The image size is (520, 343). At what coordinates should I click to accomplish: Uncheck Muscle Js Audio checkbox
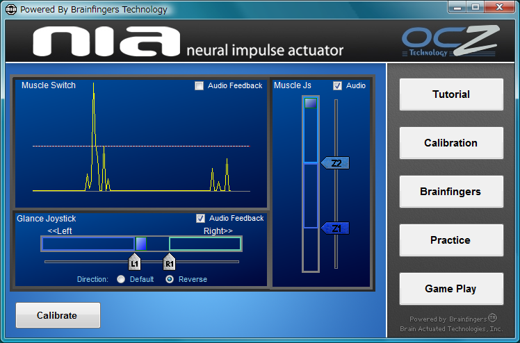(x=337, y=86)
